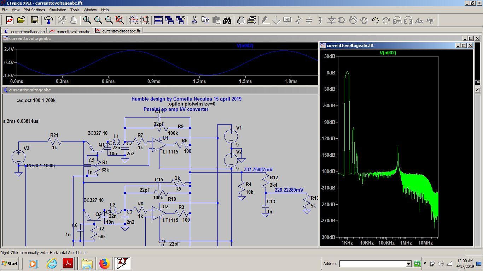Zoom out using the minus magnifier

pyautogui.click(x=109, y=20)
